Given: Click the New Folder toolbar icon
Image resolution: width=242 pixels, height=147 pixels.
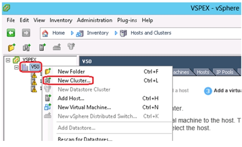Looking at the screenshot, I should pyautogui.click(x=12, y=47).
